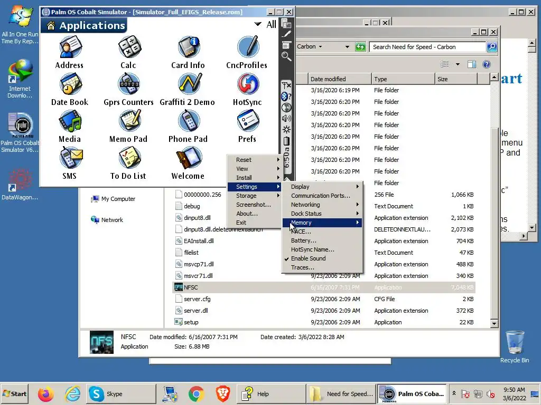Image resolution: width=541 pixels, height=405 pixels.
Task: Launch the Date Book app
Action: [x=70, y=90]
